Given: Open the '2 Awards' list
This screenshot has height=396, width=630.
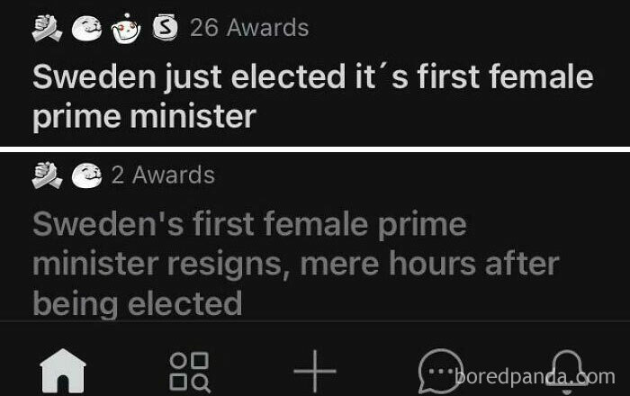Looking at the screenshot, I should click(163, 175).
